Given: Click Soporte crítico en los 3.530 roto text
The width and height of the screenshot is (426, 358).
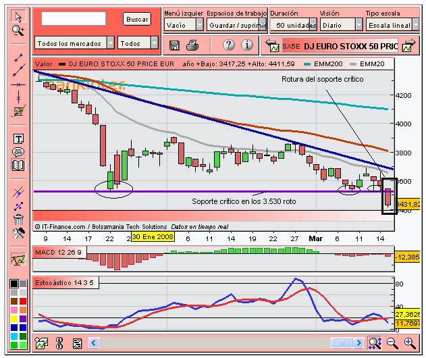Looking at the screenshot, I should click(x=244, y=201).
